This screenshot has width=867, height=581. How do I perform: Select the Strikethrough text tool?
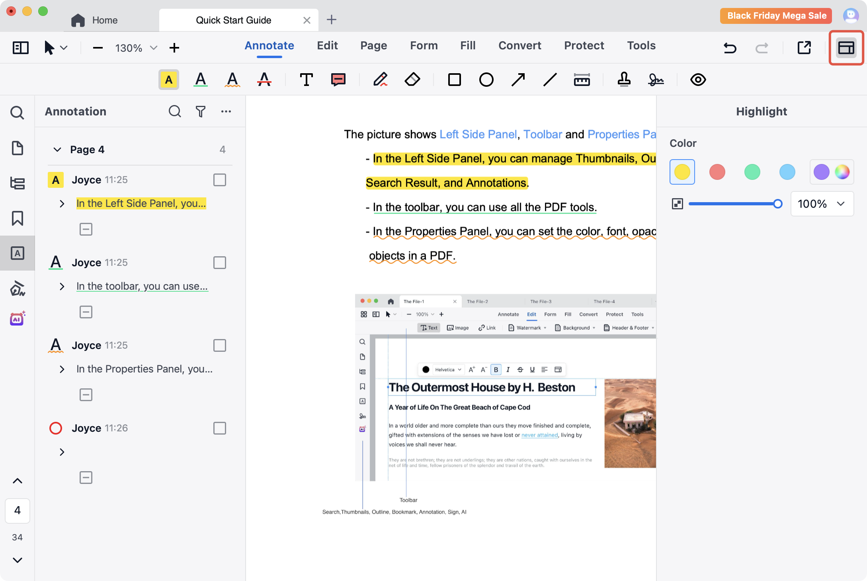pos(264,80)
